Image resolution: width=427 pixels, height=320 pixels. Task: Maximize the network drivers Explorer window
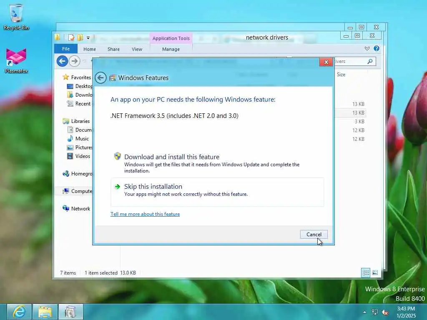[357, 36]
